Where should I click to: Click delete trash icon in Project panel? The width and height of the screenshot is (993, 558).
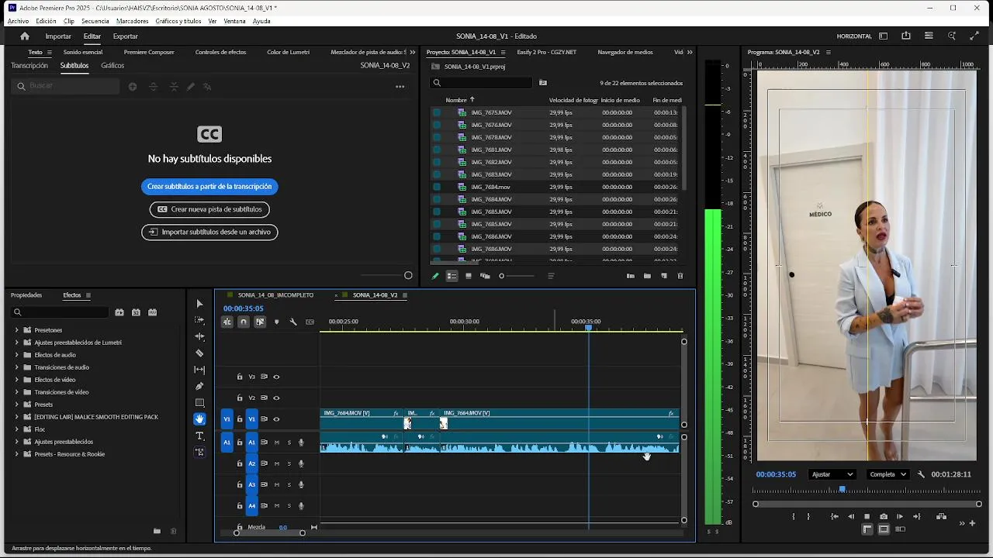point(680,276)
